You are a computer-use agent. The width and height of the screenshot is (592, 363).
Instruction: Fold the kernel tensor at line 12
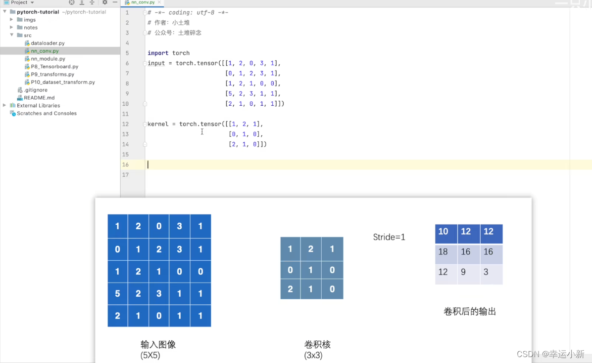[145, 124]
